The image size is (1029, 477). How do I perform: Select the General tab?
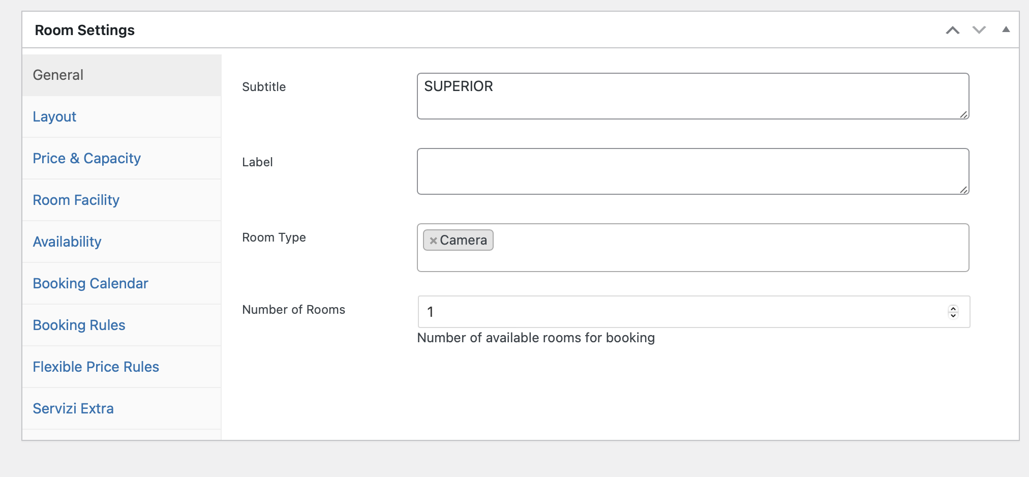click(x=122, y=75)
